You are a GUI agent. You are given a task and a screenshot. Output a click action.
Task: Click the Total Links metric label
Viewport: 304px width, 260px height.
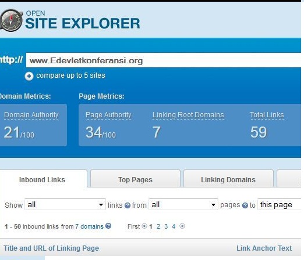point(267,115)
